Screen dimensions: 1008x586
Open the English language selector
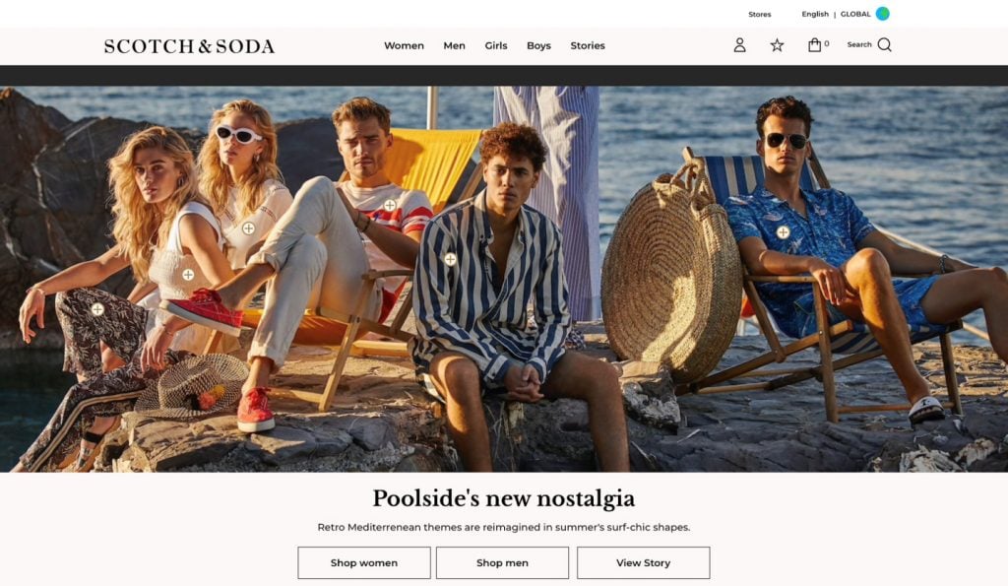(814, 14)
